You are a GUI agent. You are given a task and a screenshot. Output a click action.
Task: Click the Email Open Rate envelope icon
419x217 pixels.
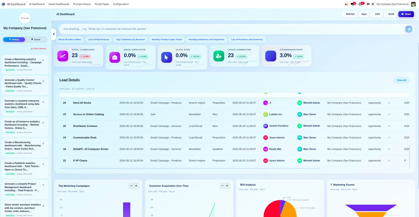coord(115,57)
